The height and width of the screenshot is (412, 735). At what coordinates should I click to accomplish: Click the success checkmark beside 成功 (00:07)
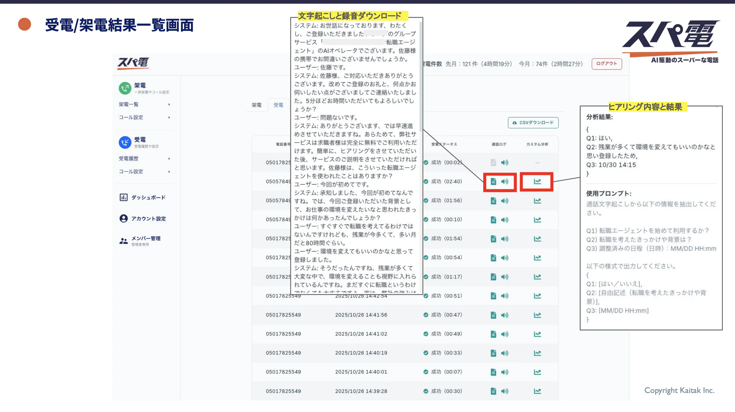point(426,372)
